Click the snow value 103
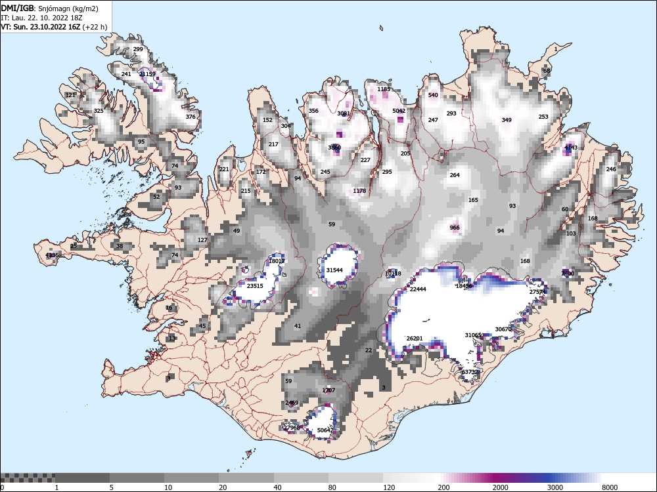Screen dimensions: 657x492 [x=571, y=234]
